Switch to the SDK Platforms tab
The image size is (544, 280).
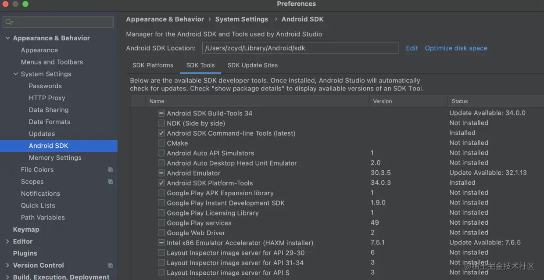click(x=153, y=65)
